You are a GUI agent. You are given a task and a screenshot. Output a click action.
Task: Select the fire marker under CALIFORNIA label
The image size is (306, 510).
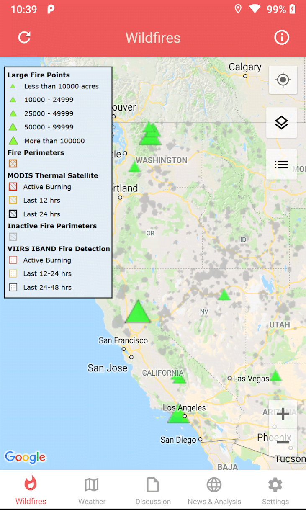click(x=179, y=379)
